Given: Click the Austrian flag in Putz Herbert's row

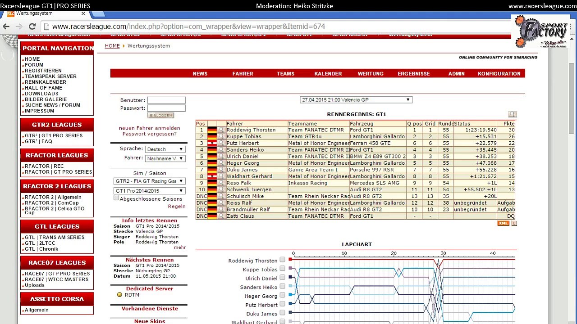Looking at the screenshot, I should coord(212,143).
